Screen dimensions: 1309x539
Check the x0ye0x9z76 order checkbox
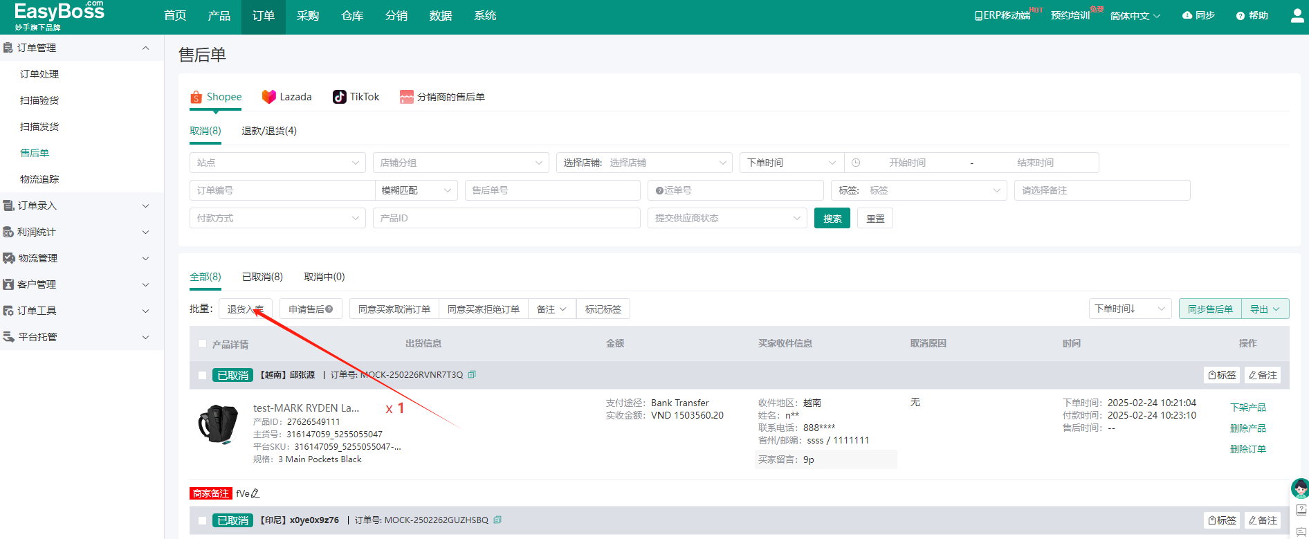pyautogui.click(x=202, y=520)
